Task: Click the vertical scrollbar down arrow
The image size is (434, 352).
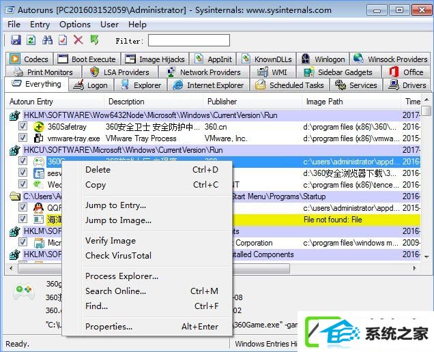Action: (426, 256)
